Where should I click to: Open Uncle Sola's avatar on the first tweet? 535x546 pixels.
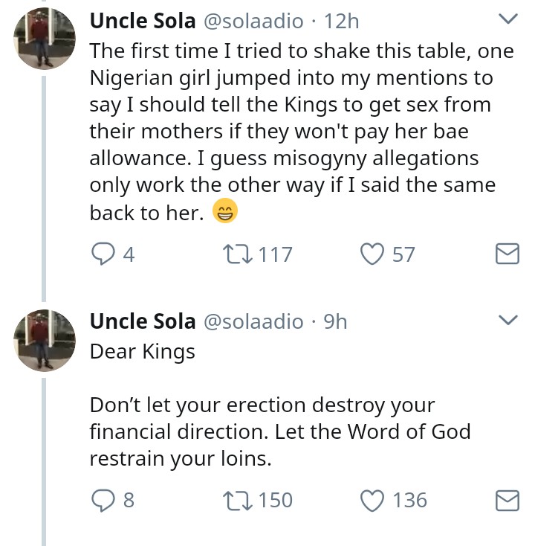[45, 39]
